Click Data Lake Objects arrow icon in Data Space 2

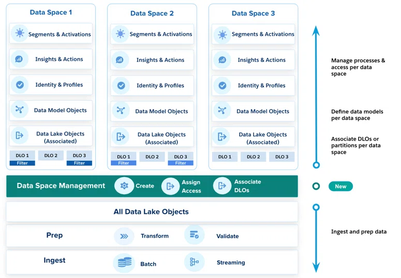click(x=121, y=136)
